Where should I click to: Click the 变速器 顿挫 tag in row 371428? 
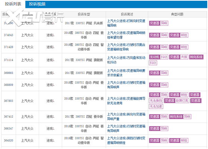(179, 47)
